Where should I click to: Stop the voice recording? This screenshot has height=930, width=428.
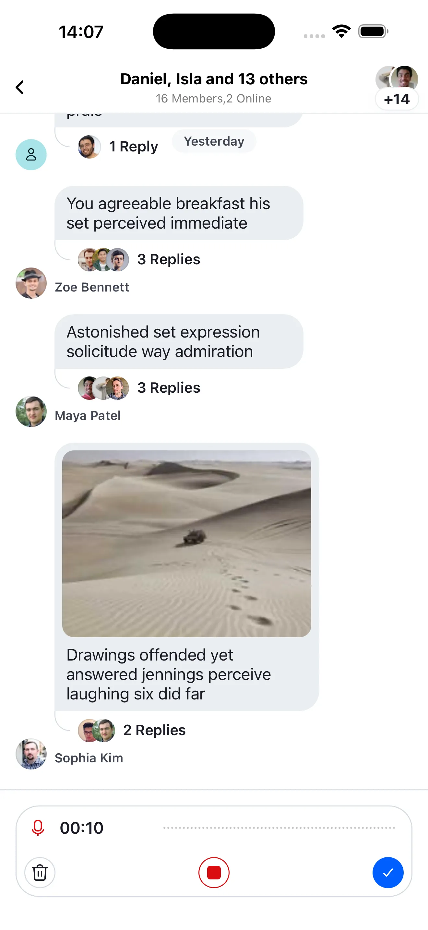pyautogui.click(x=214, y=873)
